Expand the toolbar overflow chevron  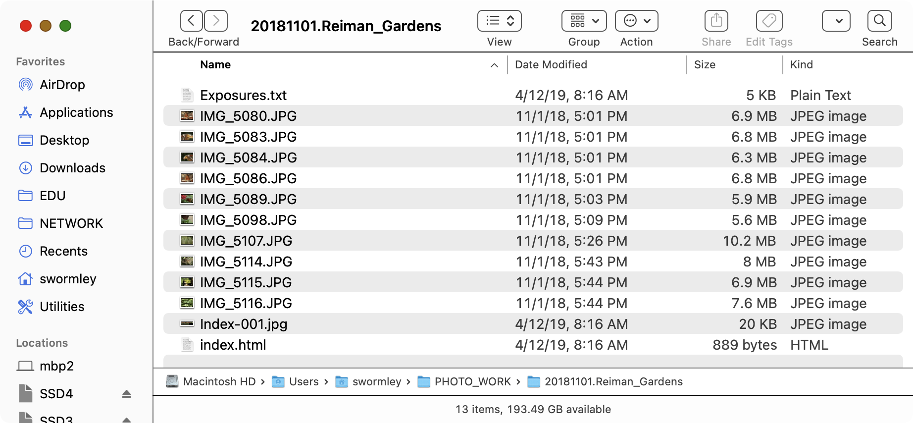(x=836, y=21)
